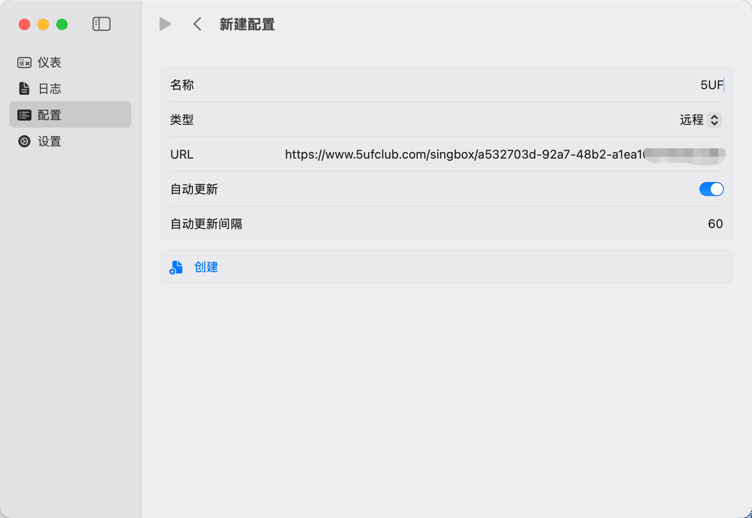Viewport: 752px width, 518px height.
Task: Switch to the 日志 sidebar tab
Action: coord(49,89)
